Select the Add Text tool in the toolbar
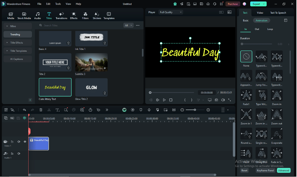 [x=57, y=110]
